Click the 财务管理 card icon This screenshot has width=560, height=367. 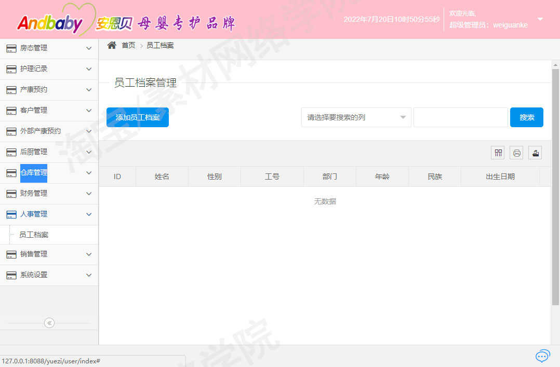point(11,194)
